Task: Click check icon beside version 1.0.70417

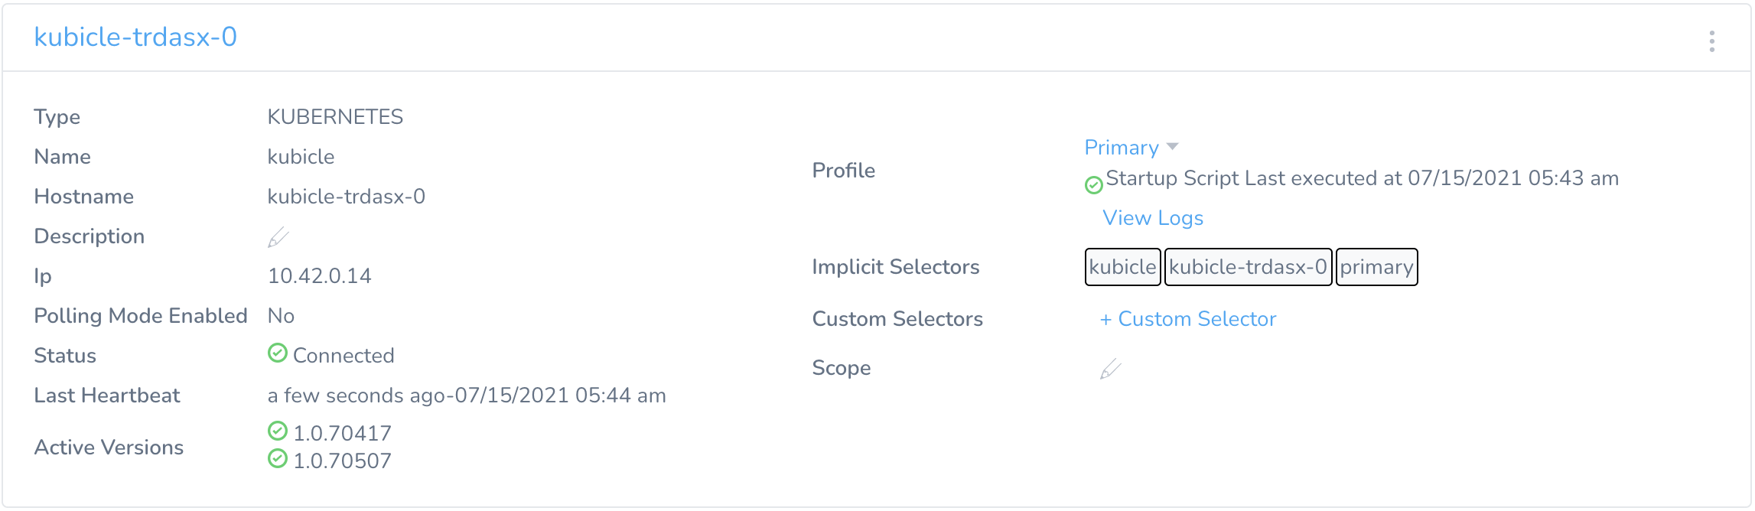Action: coord(278,431)
